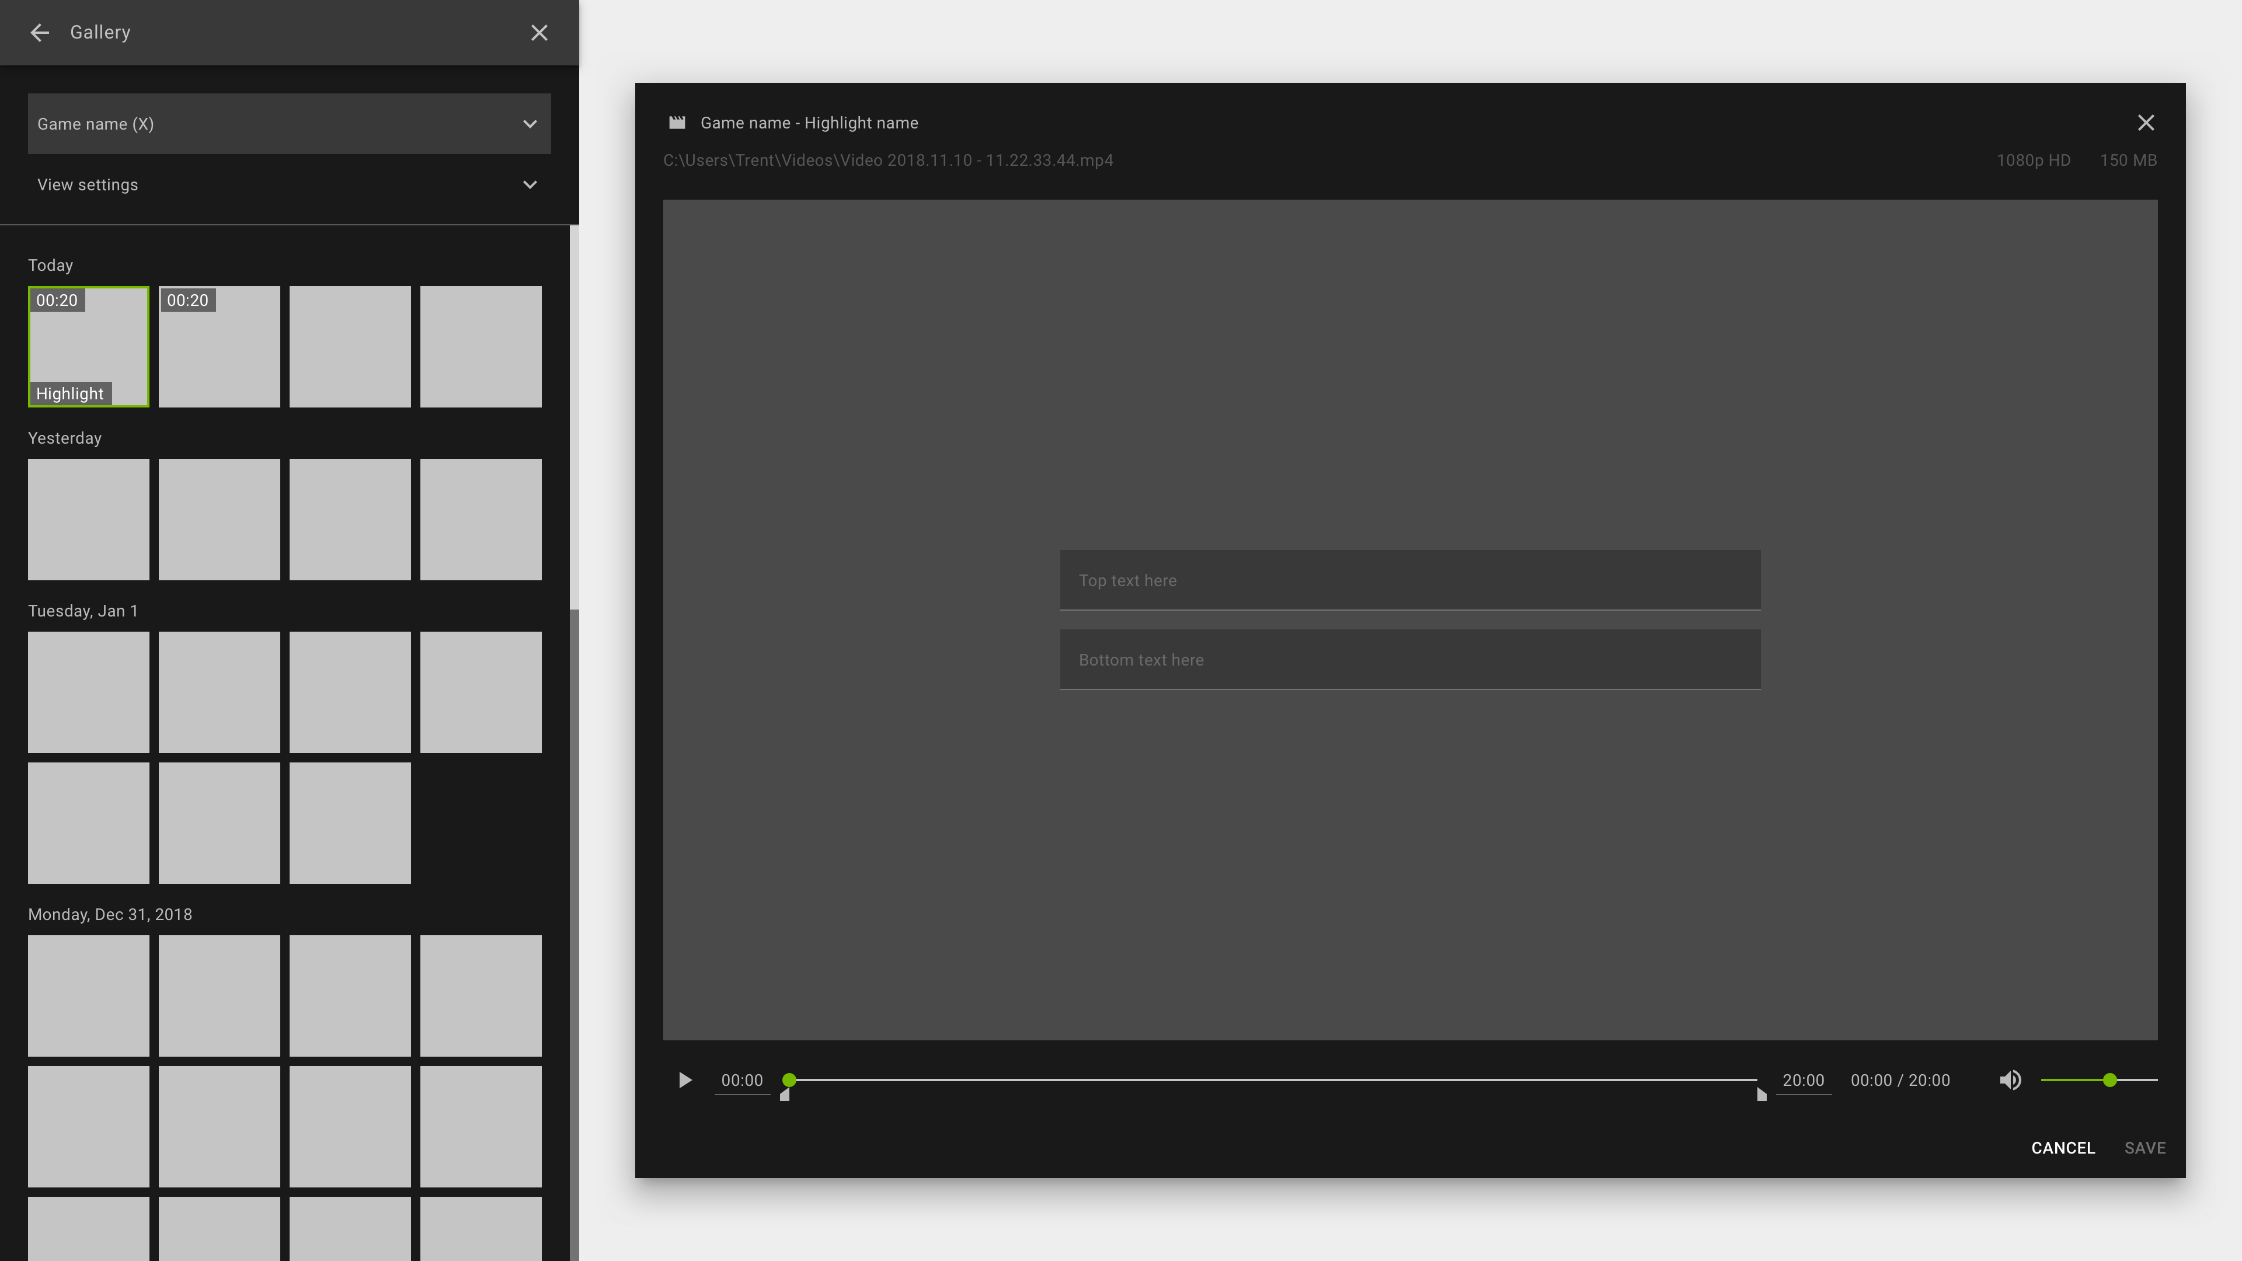Edit the 20:00 trim end time field
This screenshot has width=2242, height=1261.
1802,1080
